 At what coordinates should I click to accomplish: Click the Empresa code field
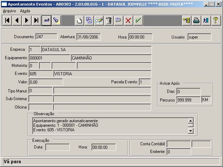(x=35, y=50)
